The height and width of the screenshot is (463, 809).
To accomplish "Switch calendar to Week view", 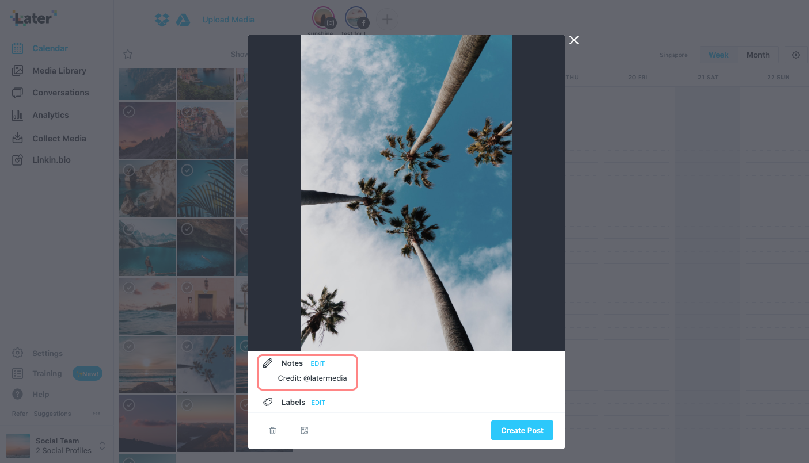I will (719, 55).
